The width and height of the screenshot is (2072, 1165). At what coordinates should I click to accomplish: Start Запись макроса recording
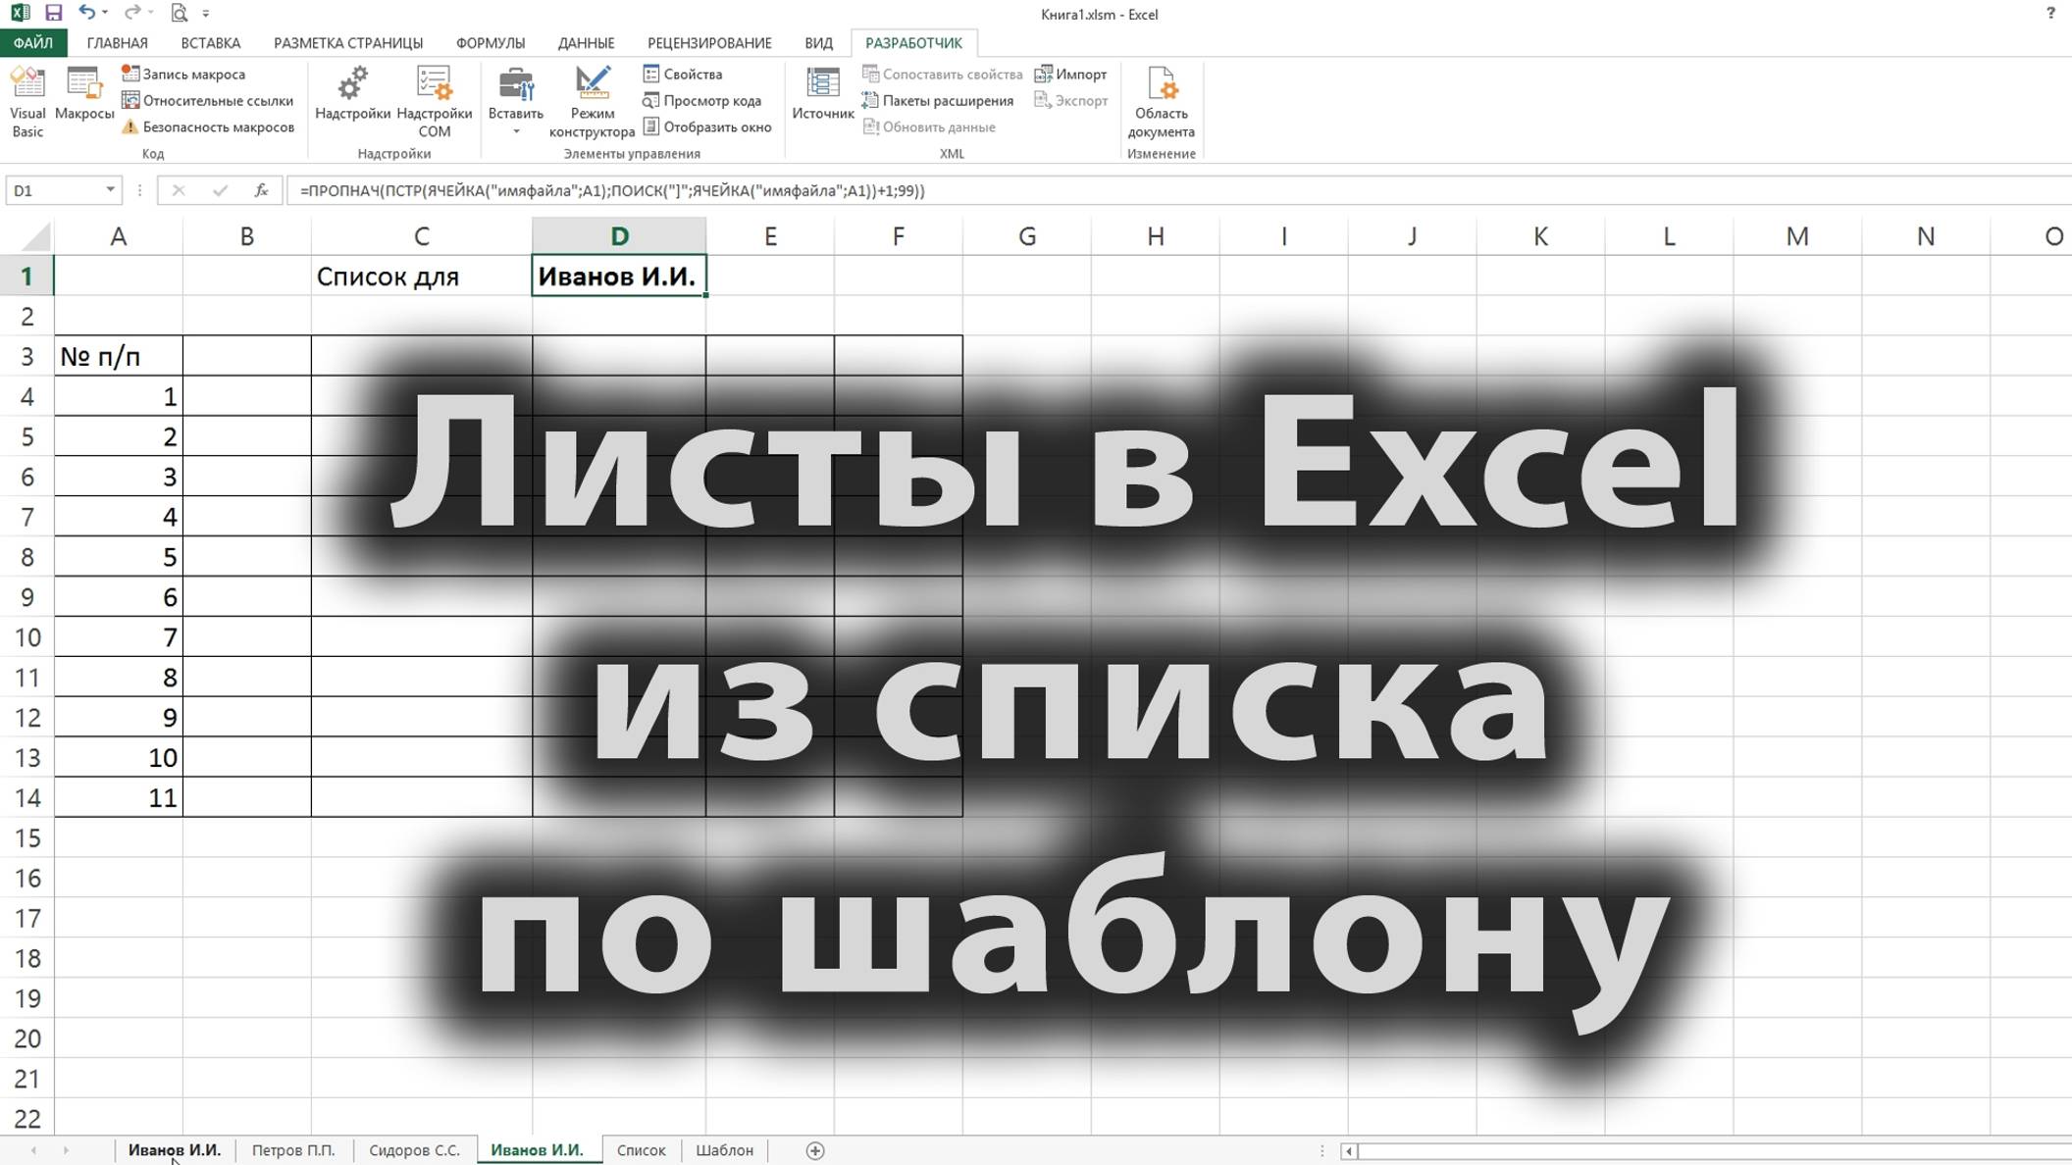193,74
